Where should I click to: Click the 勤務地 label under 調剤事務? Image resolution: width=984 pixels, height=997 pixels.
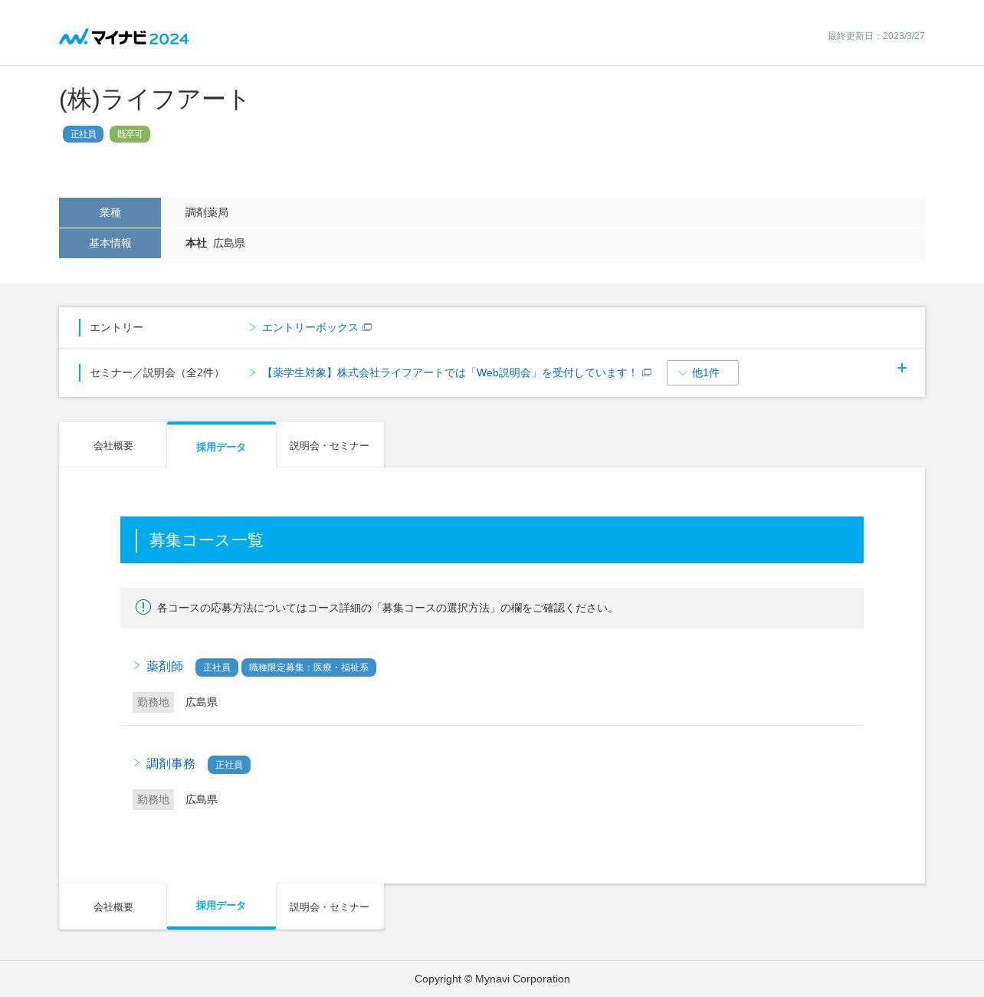[x=153, y=799]
